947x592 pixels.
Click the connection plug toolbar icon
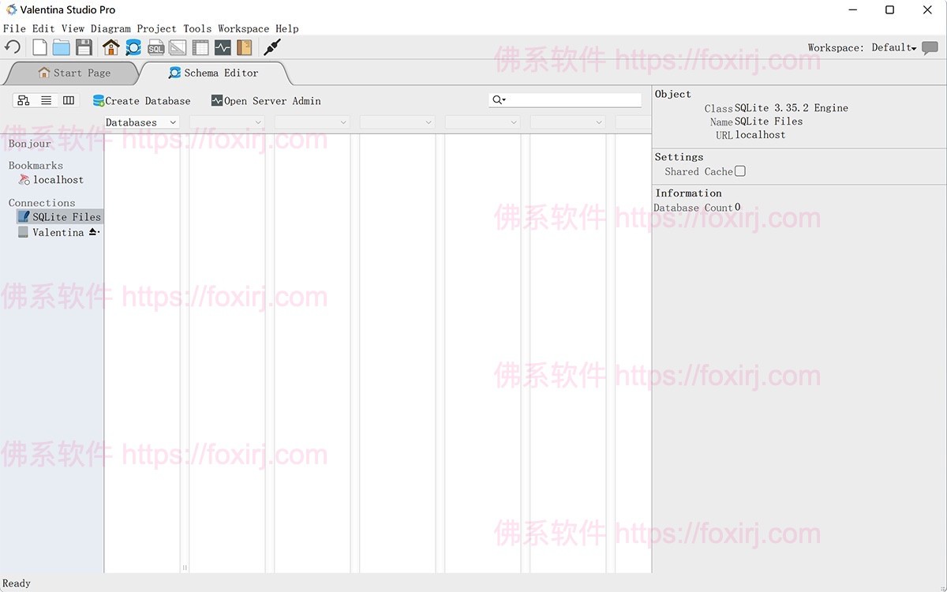pyautogui.click(x=272, y=47)
